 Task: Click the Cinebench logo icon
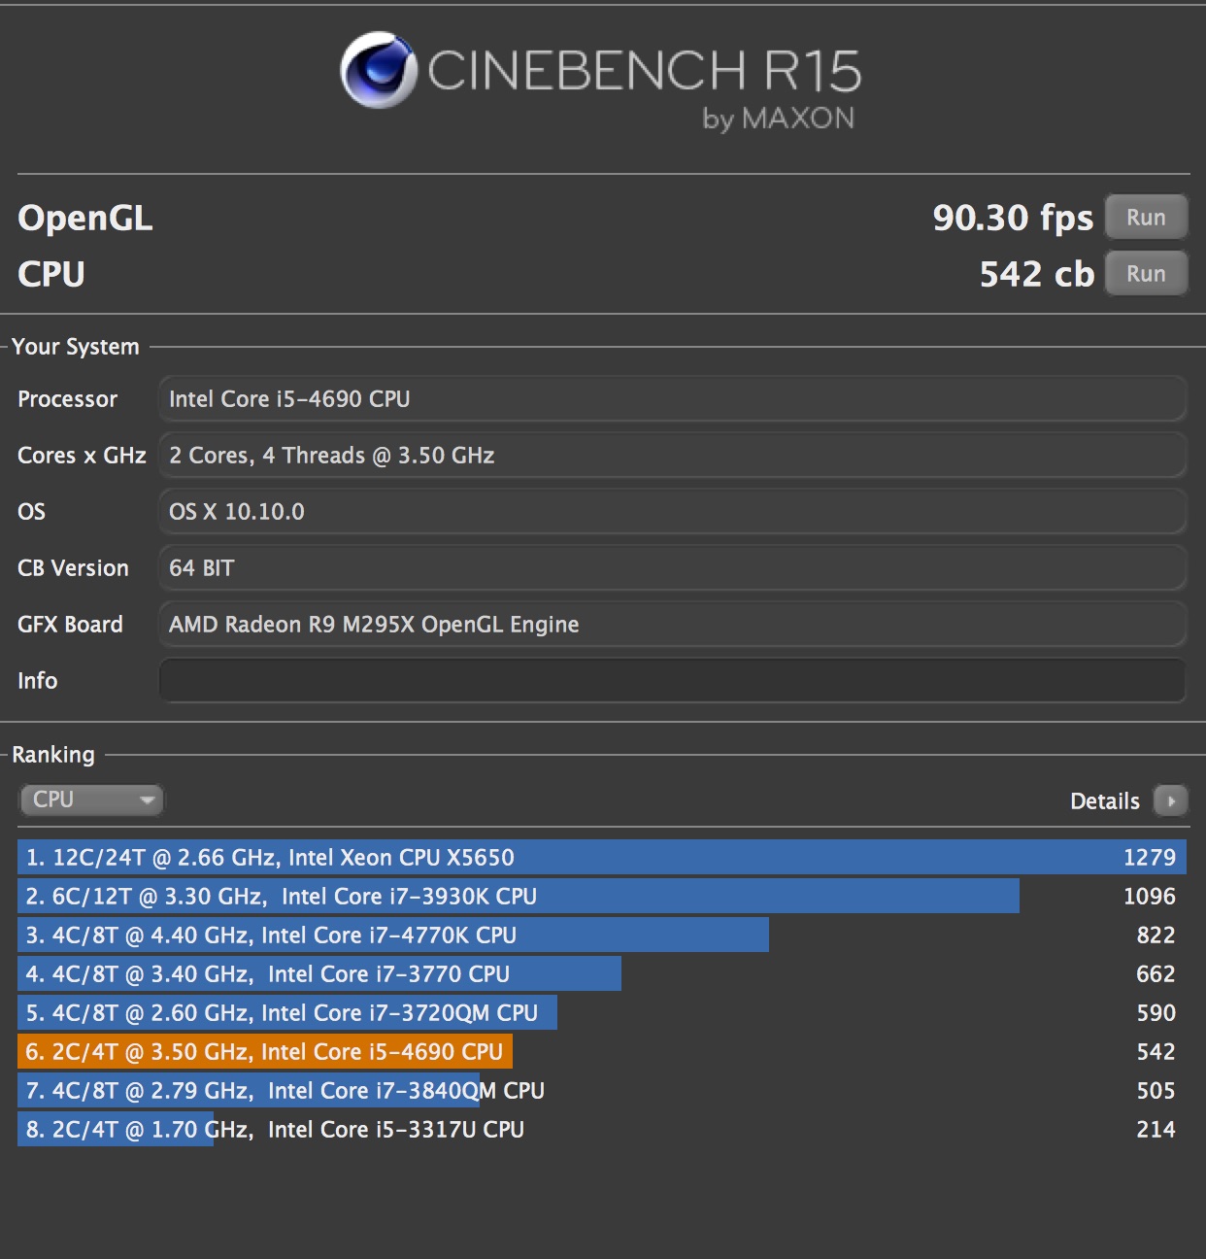(379, 70)
